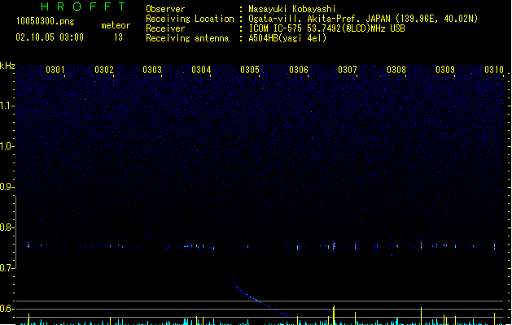512x325 pixels.
Task: Click the 0309 time marker
Action: (x=445, y=70)
